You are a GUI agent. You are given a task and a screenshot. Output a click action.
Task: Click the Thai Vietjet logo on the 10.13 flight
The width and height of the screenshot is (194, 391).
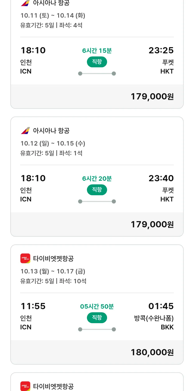(25, 258)
